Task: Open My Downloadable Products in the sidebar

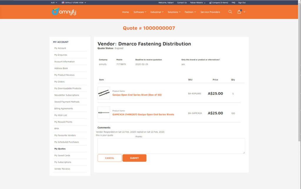Action: pos(68,88)
